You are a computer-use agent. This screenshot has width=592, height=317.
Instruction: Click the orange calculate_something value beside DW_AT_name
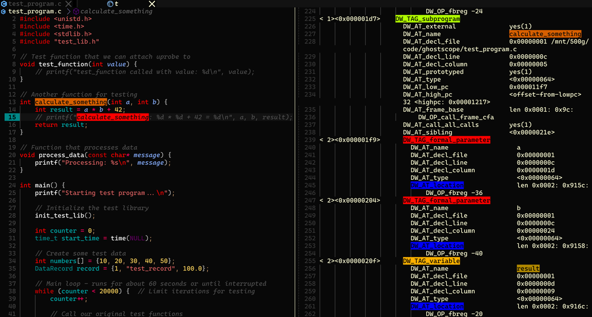(545, 34)
